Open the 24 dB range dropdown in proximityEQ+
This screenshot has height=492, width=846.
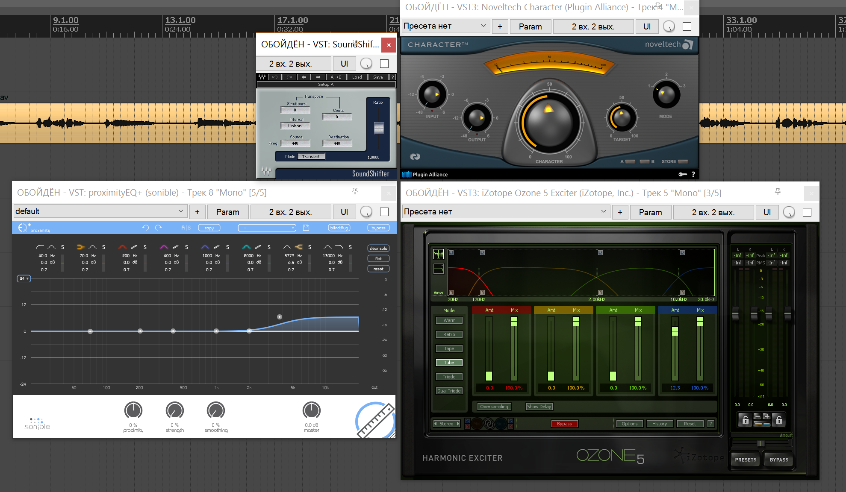(24, 278)
